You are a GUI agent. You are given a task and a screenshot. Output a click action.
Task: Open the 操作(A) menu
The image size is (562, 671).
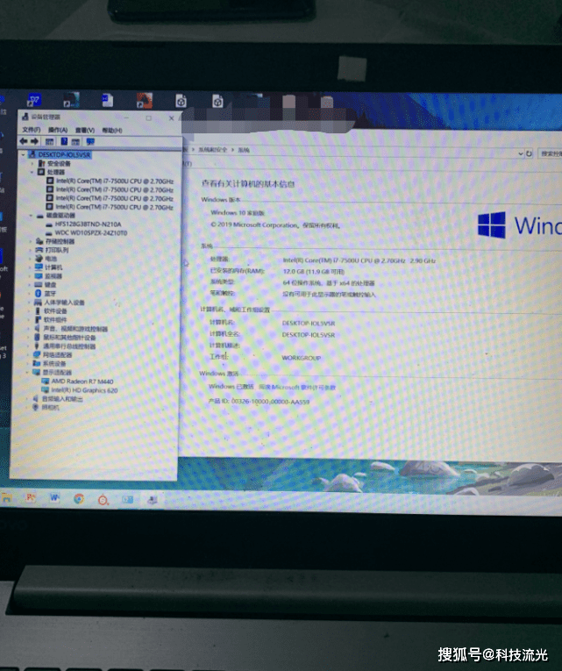(x=58, y=130)
